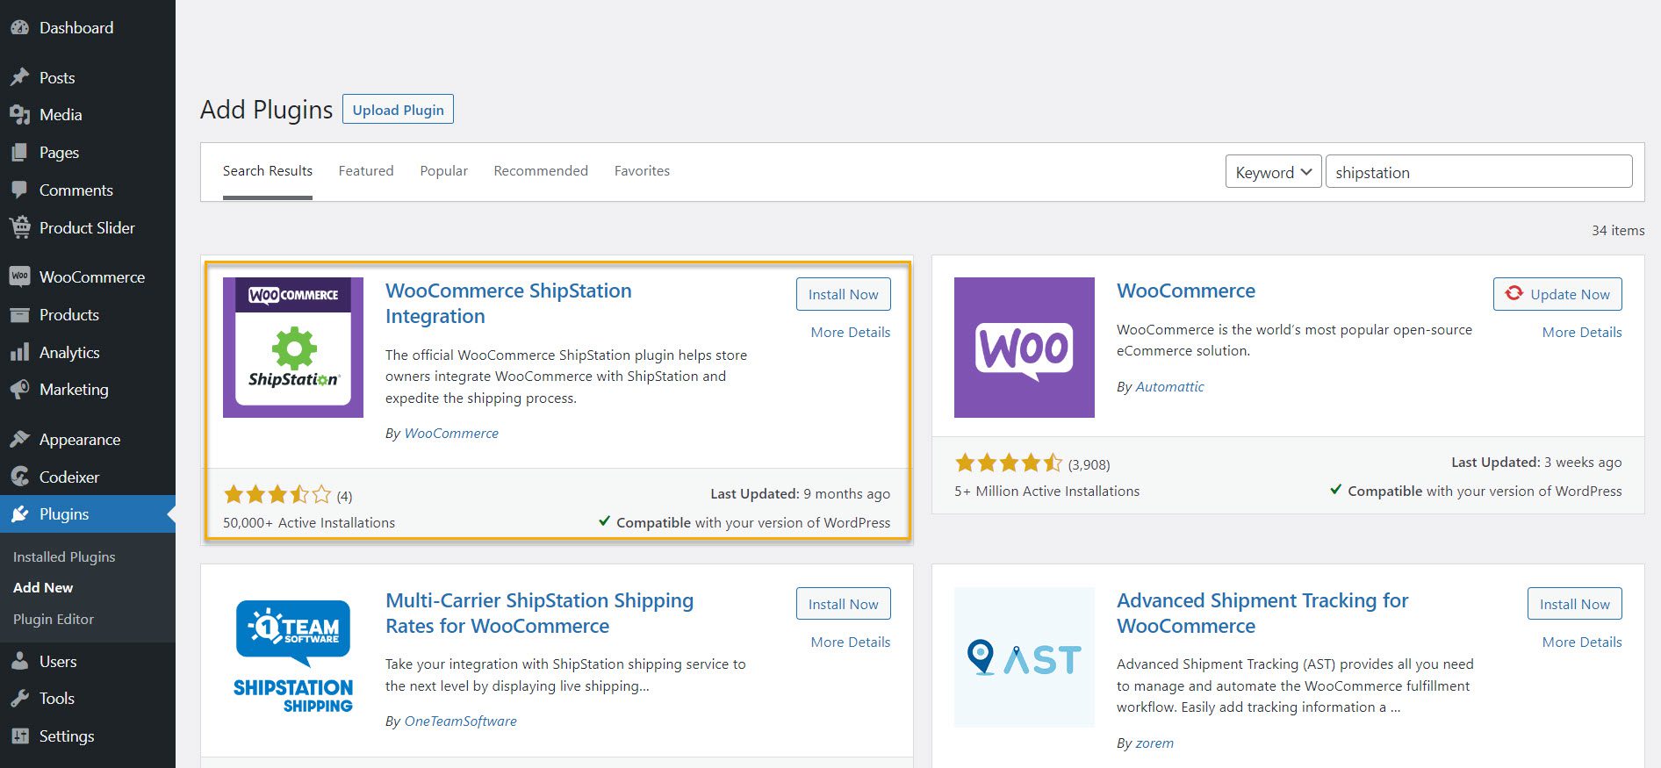Click the Appearance paintbrush icon
The width and height of the screenshot is (1661, 768).
(x=19, y=440)
